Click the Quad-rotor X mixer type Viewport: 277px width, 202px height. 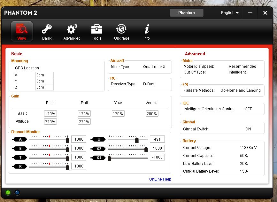click(x=154, y=66)
